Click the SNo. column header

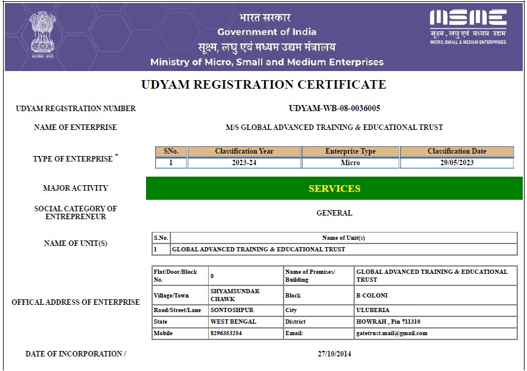tap(171, 151)
